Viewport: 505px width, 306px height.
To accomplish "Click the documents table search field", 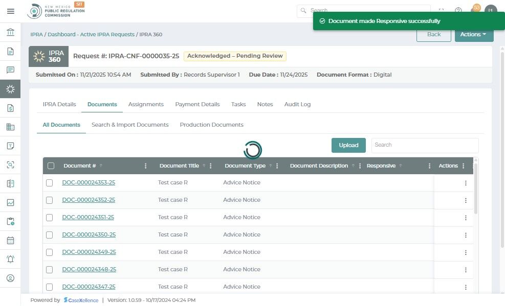I will tap(425, 145).
